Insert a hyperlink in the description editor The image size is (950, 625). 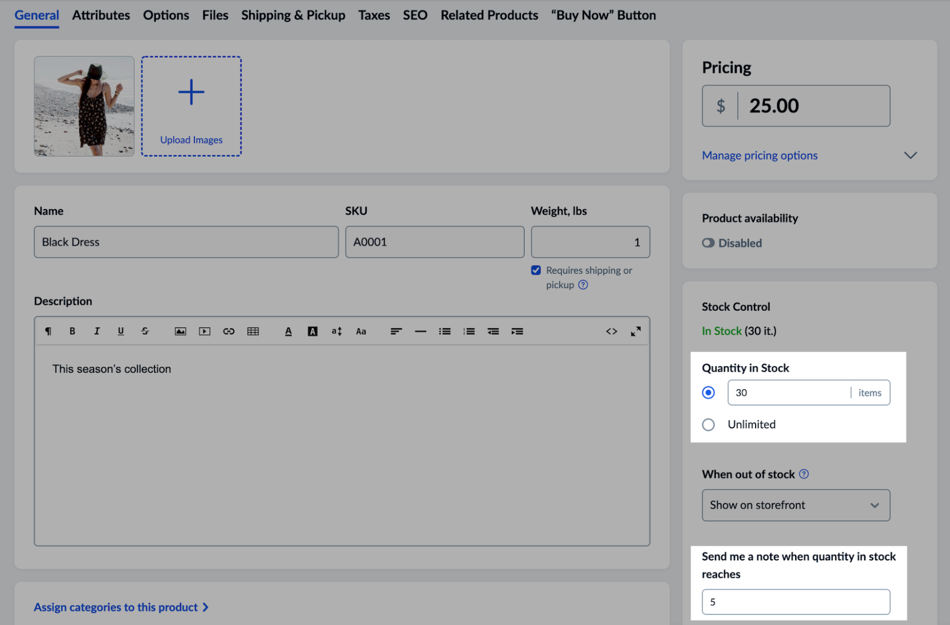tap(229, 331)
